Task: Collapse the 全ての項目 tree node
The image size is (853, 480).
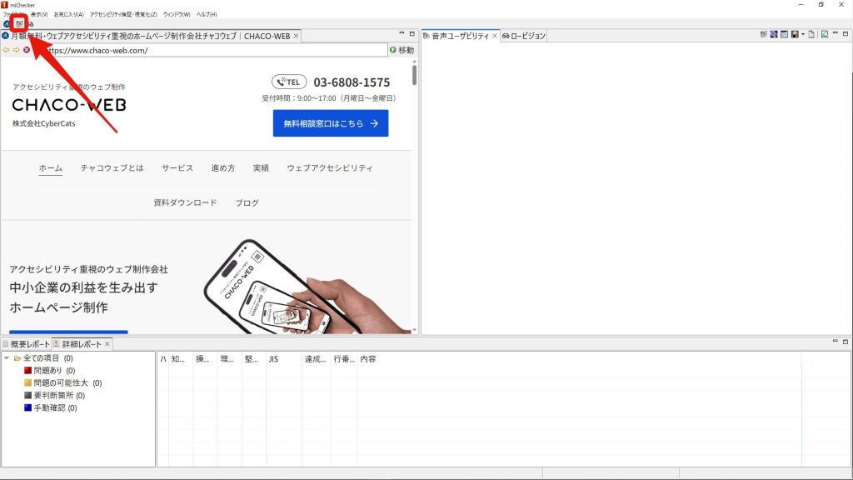Action: (x=7, y=358)
